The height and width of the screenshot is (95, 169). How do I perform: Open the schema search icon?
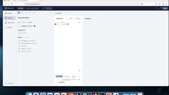pyautogui.click(x=30, y=13)
